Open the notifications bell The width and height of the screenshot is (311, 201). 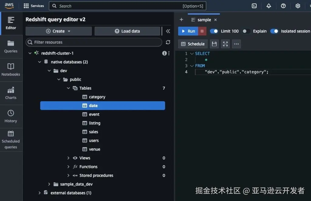point(268,6)
